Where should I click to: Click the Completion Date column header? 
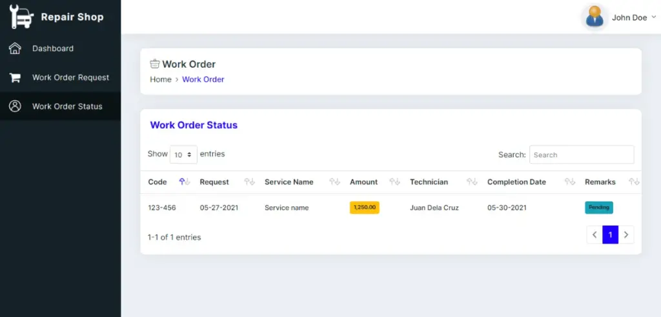pos(516,182)
